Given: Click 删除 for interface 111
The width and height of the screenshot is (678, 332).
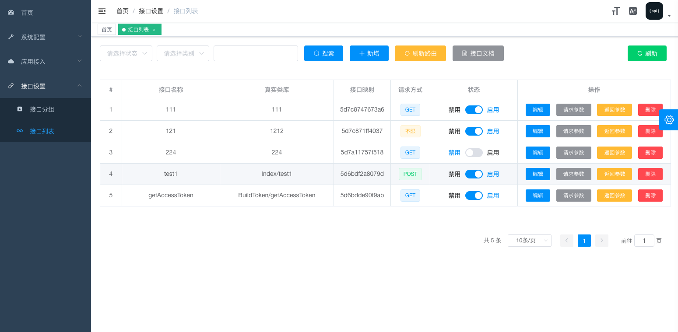Looking at the screenshot, I should [650, 110].
